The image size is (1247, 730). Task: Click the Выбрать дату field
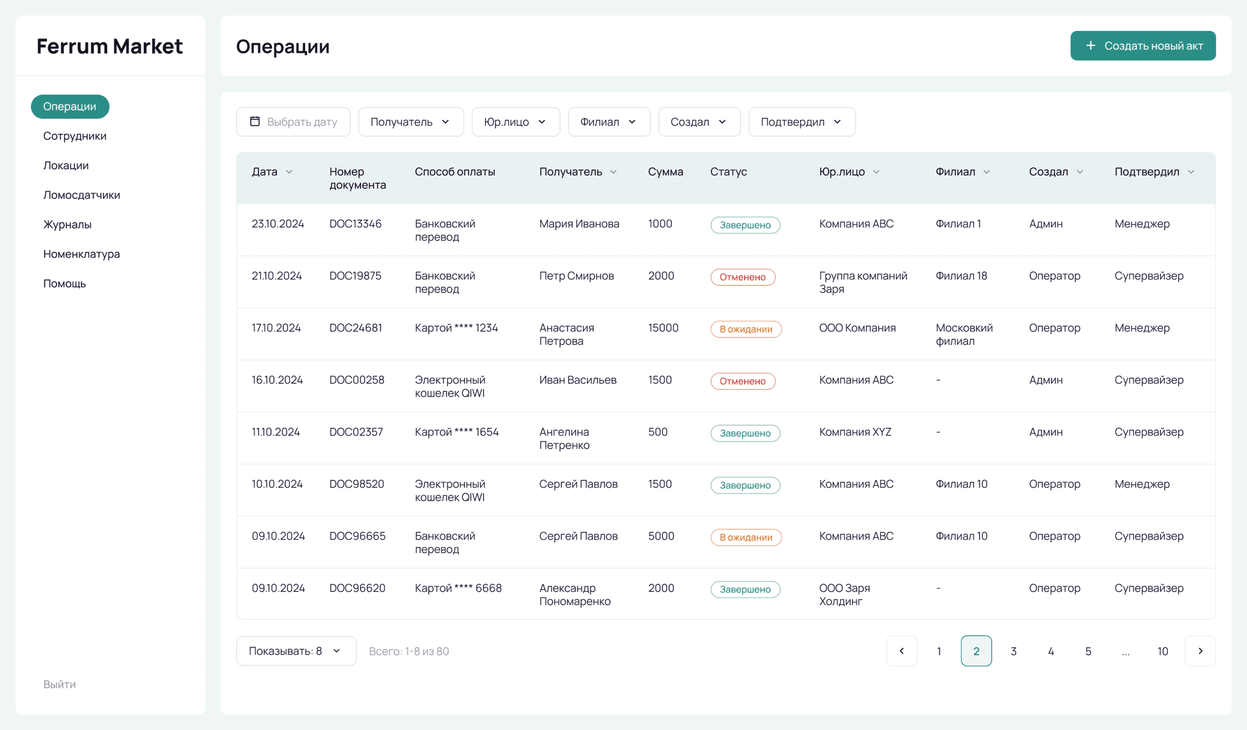point(301,122)
